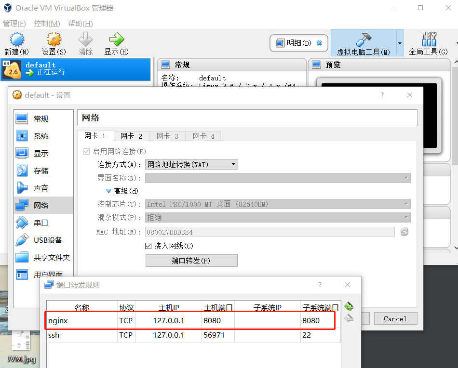This screenshot has height=368, width=458.
Task: Close the port forwarding rules dialog
Action: coord(347,285)
